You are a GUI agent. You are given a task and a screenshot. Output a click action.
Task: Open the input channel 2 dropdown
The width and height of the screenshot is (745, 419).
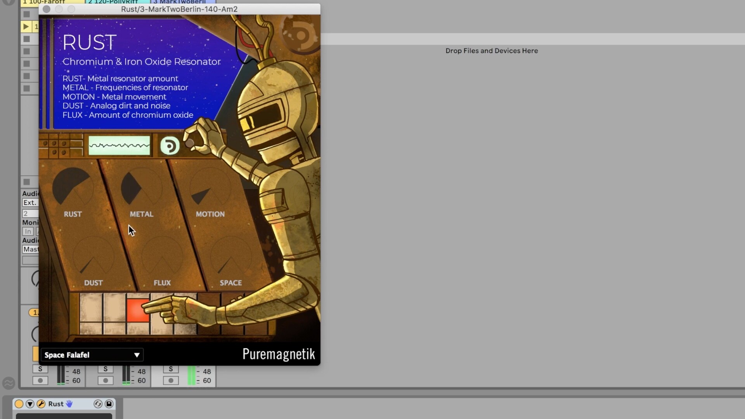[30, 213]
